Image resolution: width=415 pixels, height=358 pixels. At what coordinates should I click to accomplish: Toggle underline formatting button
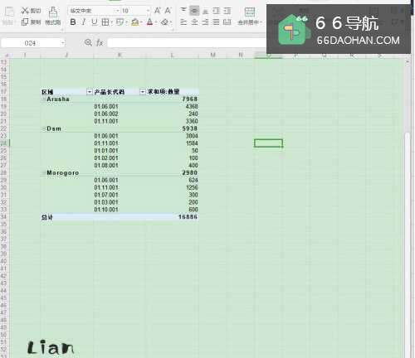point(95,22)
